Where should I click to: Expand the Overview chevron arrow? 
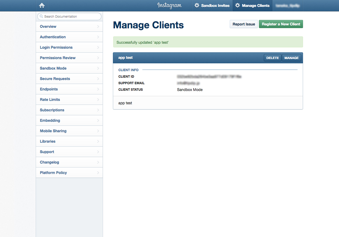click(x=98, y=26)
